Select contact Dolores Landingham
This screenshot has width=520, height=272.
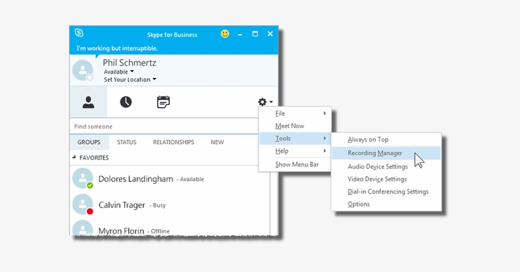(170, 179)
